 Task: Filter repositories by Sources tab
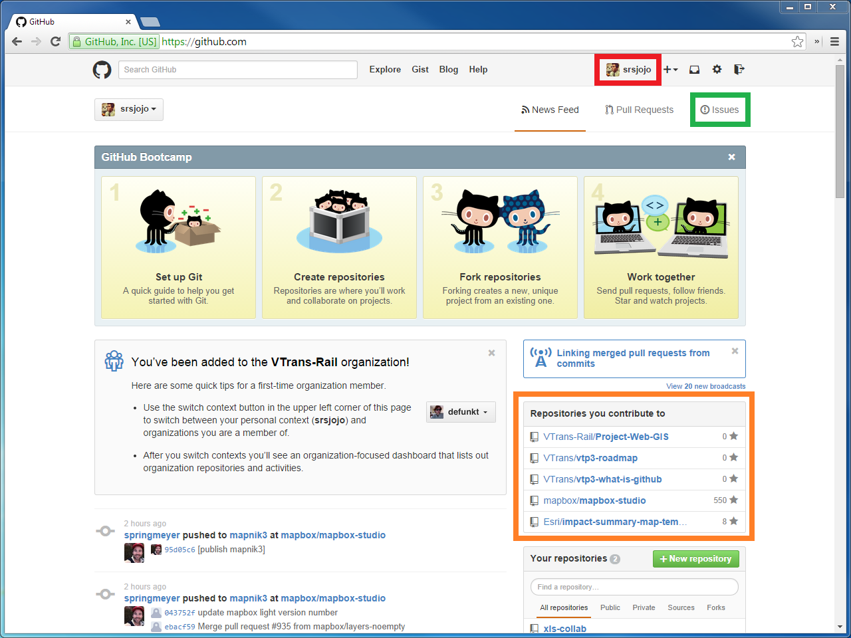pos(681,607)
